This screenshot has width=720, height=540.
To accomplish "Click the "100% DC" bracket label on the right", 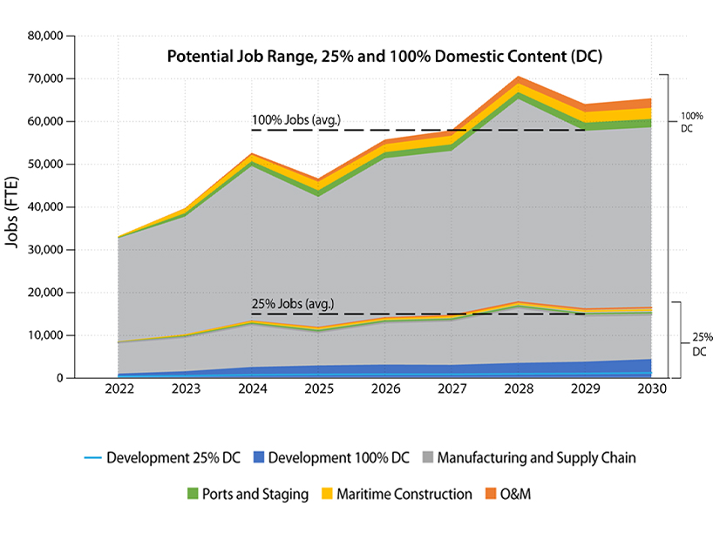I will [x=691, y=120].
